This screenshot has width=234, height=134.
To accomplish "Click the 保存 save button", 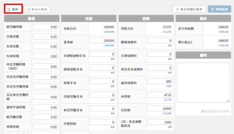I will (13, 9).
